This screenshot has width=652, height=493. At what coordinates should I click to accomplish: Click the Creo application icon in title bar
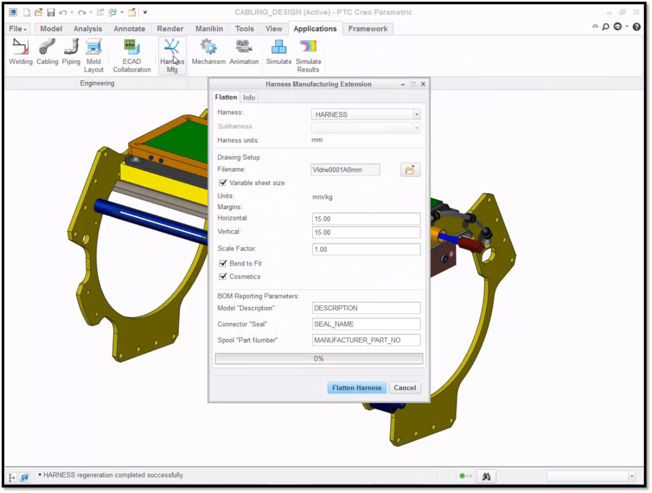point(13,12)
